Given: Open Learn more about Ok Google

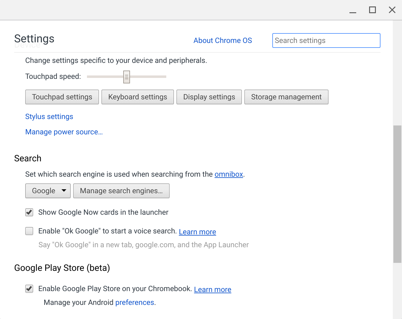Looking at the screenshot, I should 197,232.
